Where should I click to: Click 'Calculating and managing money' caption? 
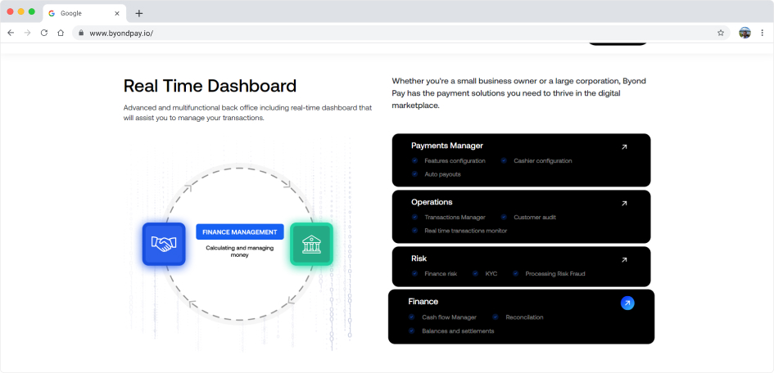pos(239,251)
